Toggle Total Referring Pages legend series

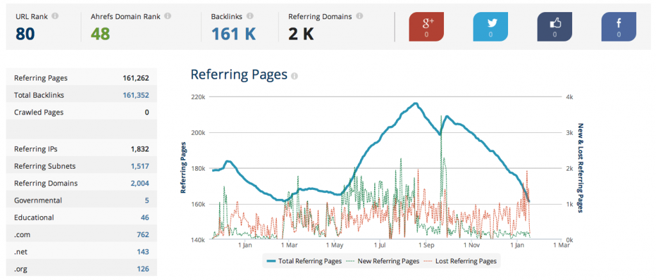point(304,261)
